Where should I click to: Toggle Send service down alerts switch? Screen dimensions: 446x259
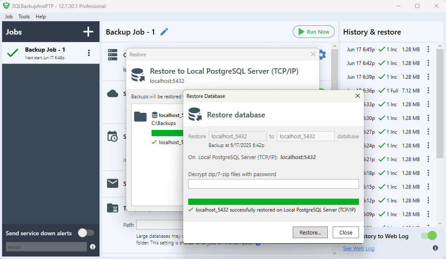point(86,233)
